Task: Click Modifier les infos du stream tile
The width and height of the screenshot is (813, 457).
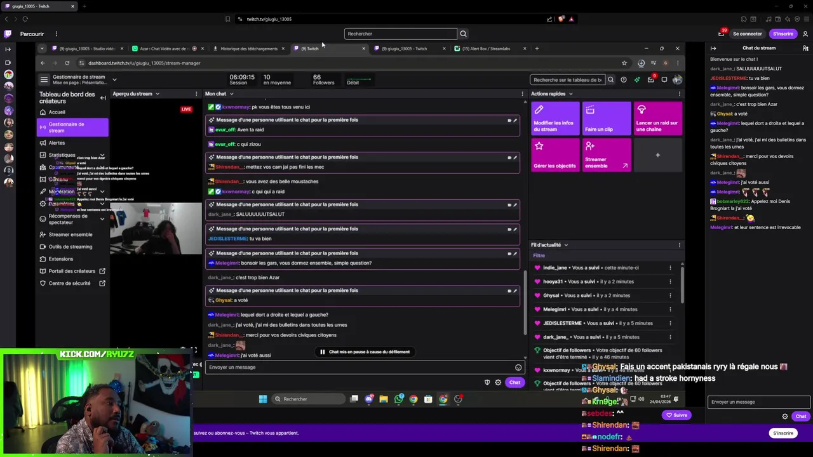Action: (x=555, y=119)
